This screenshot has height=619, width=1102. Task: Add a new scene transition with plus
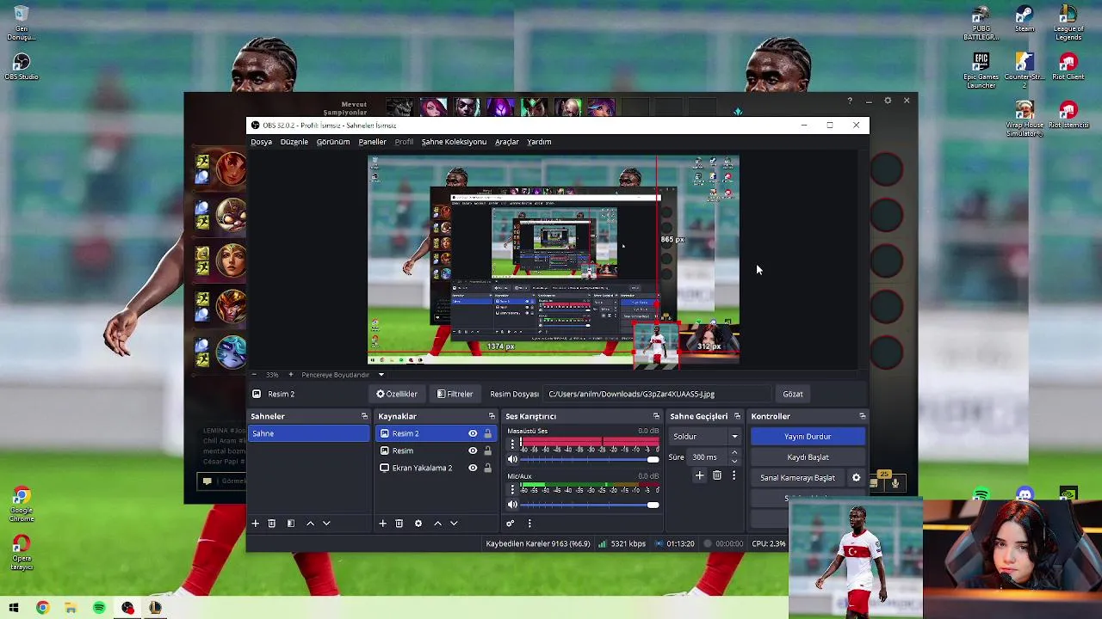pyautogui.click(x=699, y=475)
